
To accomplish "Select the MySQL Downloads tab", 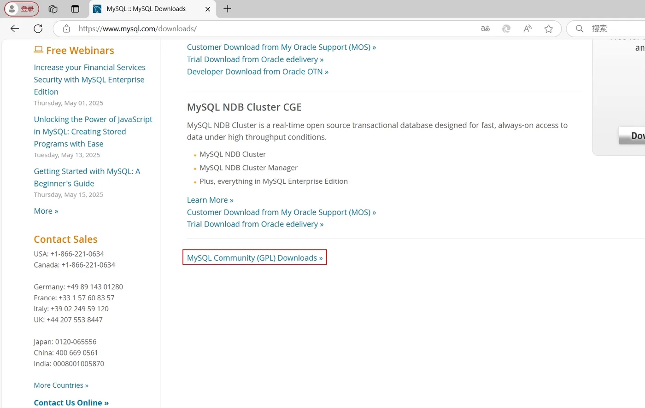I will coord(146,9).
